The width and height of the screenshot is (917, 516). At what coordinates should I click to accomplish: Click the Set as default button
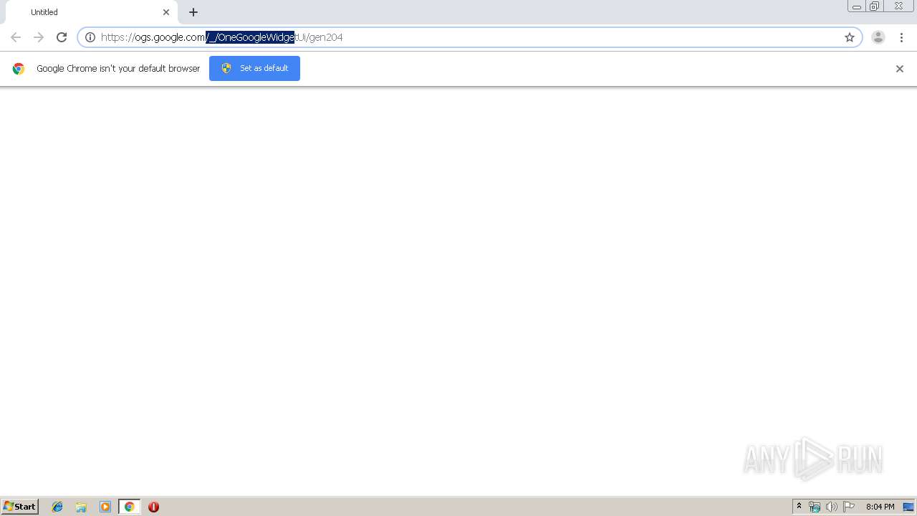pyautogui.click(x=254, y=68)
